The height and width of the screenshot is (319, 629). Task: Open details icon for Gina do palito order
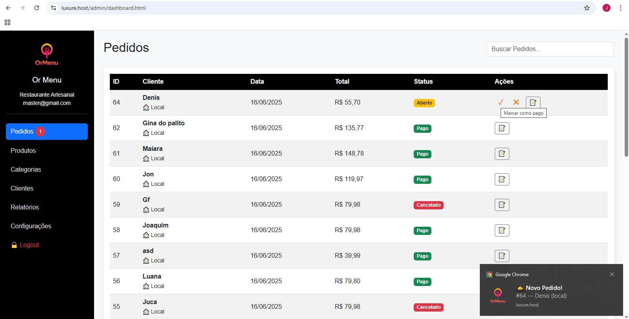(502, 128)
